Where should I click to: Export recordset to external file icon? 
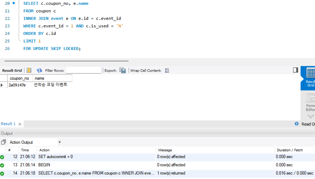122,70
